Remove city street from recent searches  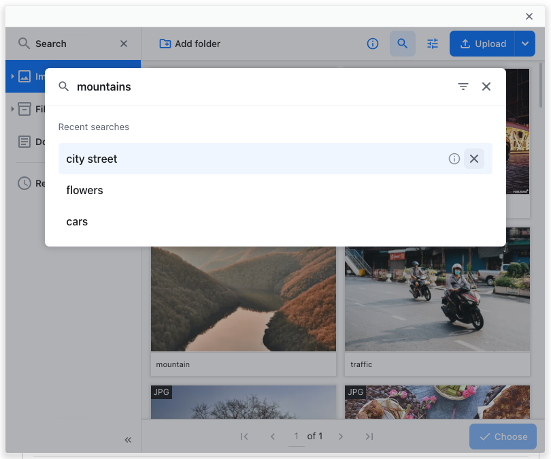pos(474,159)
